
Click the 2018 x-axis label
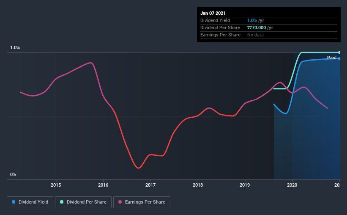(x=198, y=185)
